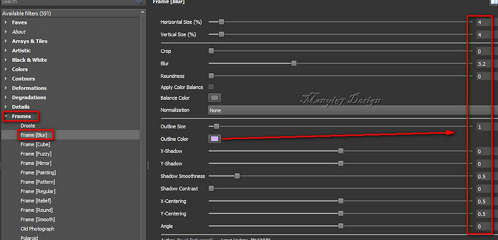The height and width of the screenshot is (240, 498).
Task: Choose the Frame [Cube] filter
Action: tap(36, 145)
